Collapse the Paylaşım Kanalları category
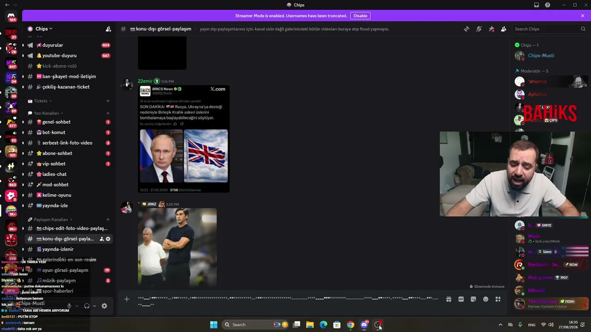This screenshot has height=332, width=591. [50, 219]
